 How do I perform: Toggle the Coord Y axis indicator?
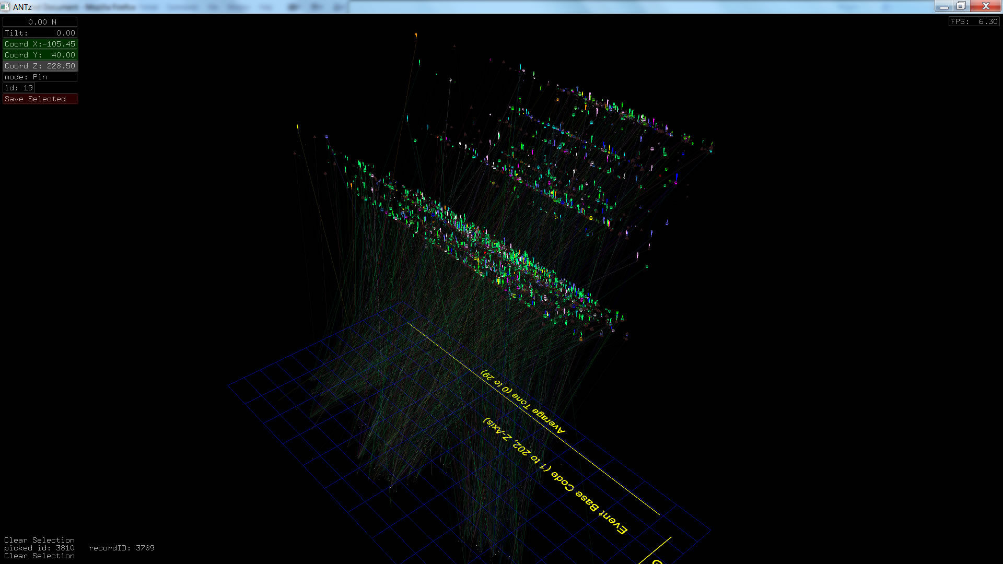(x=40, y=55)
